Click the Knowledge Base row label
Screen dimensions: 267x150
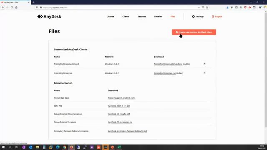coord(61,98)
